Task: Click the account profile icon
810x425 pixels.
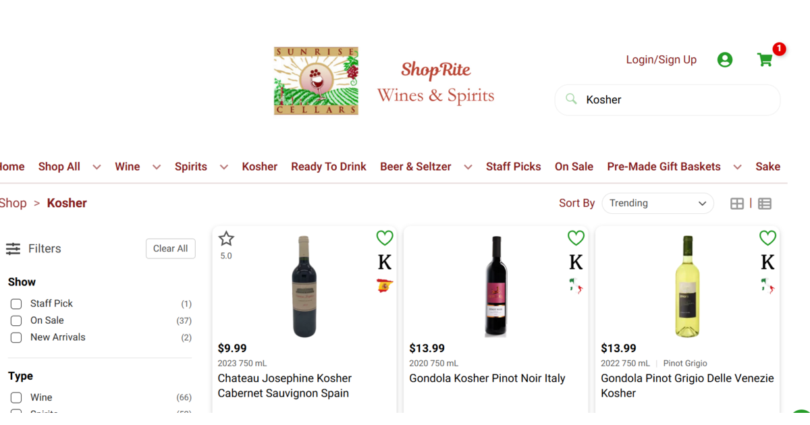Action: (x=724, y=59)
